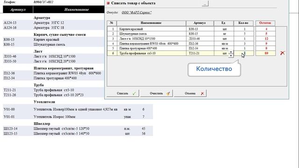Screen dimensions: 299x168
Task: Select Кирпич красный row in the write-off dialog
Action: pyautogui.click(x=180, y=29)
